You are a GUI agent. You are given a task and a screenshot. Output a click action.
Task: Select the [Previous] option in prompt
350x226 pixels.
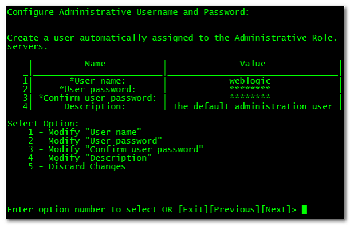point(235,210)
